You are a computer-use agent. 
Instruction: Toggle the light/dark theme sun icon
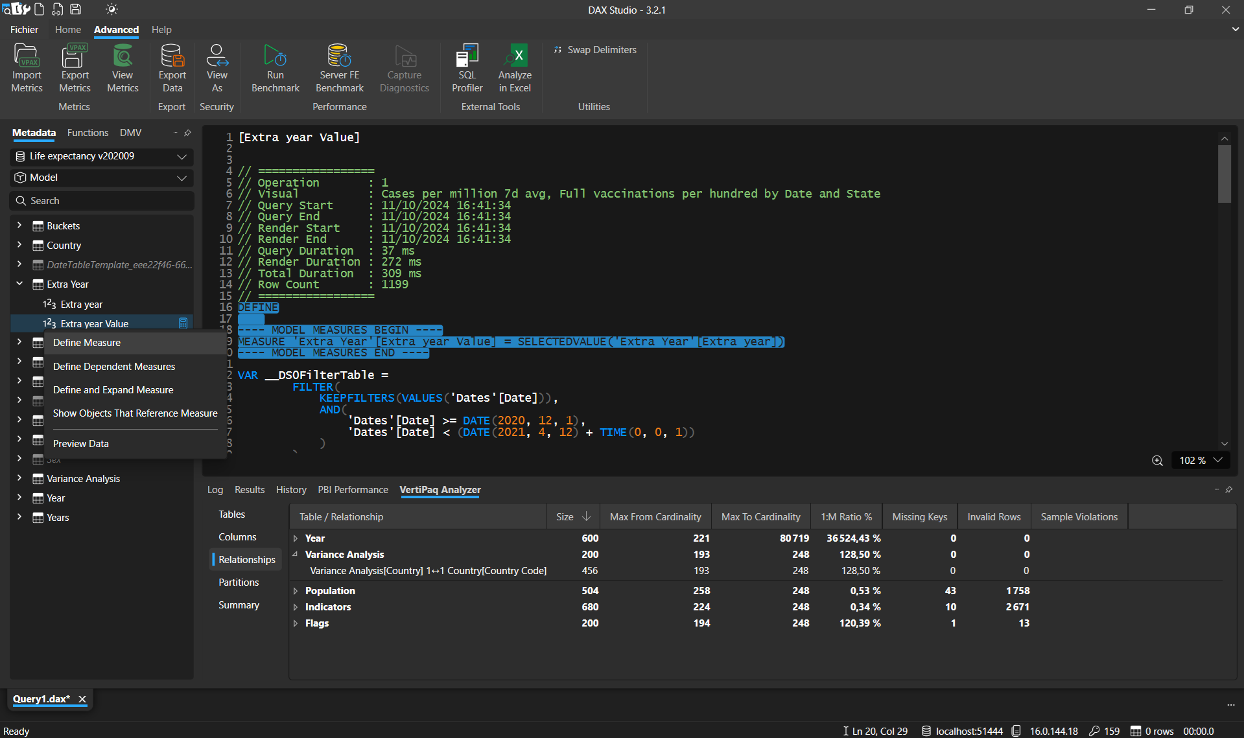[x=111, y=9]
